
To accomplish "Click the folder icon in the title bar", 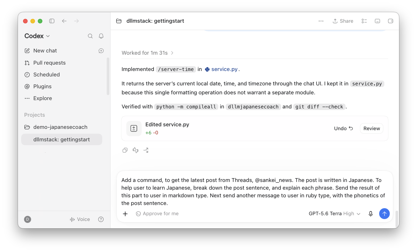I will 119,21.
